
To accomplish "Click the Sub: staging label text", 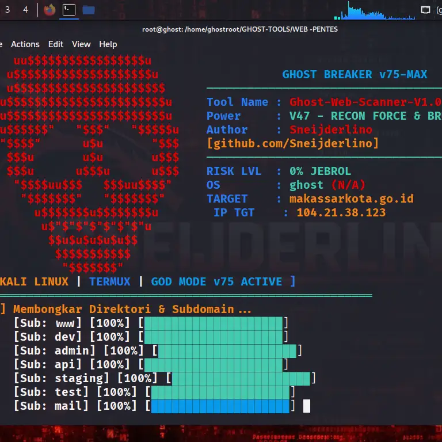I will [62, 378].
